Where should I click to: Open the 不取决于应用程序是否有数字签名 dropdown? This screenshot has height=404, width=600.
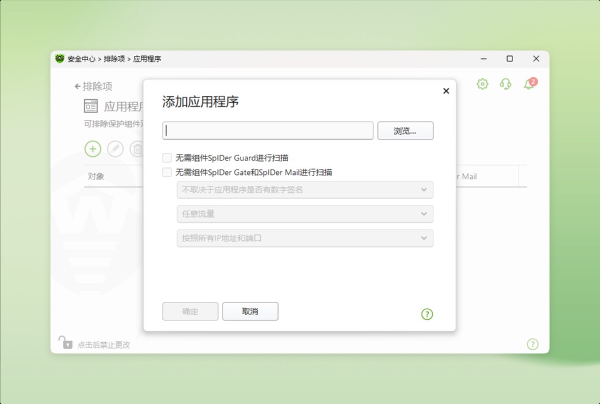(305, 190)
